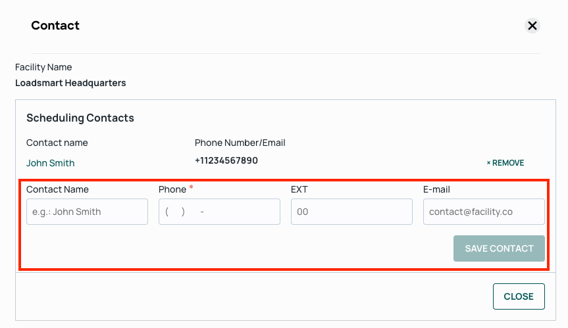Screen dimensions: 568x328
Task: Click the Contact Name label above the input
Action: [57, 189]
